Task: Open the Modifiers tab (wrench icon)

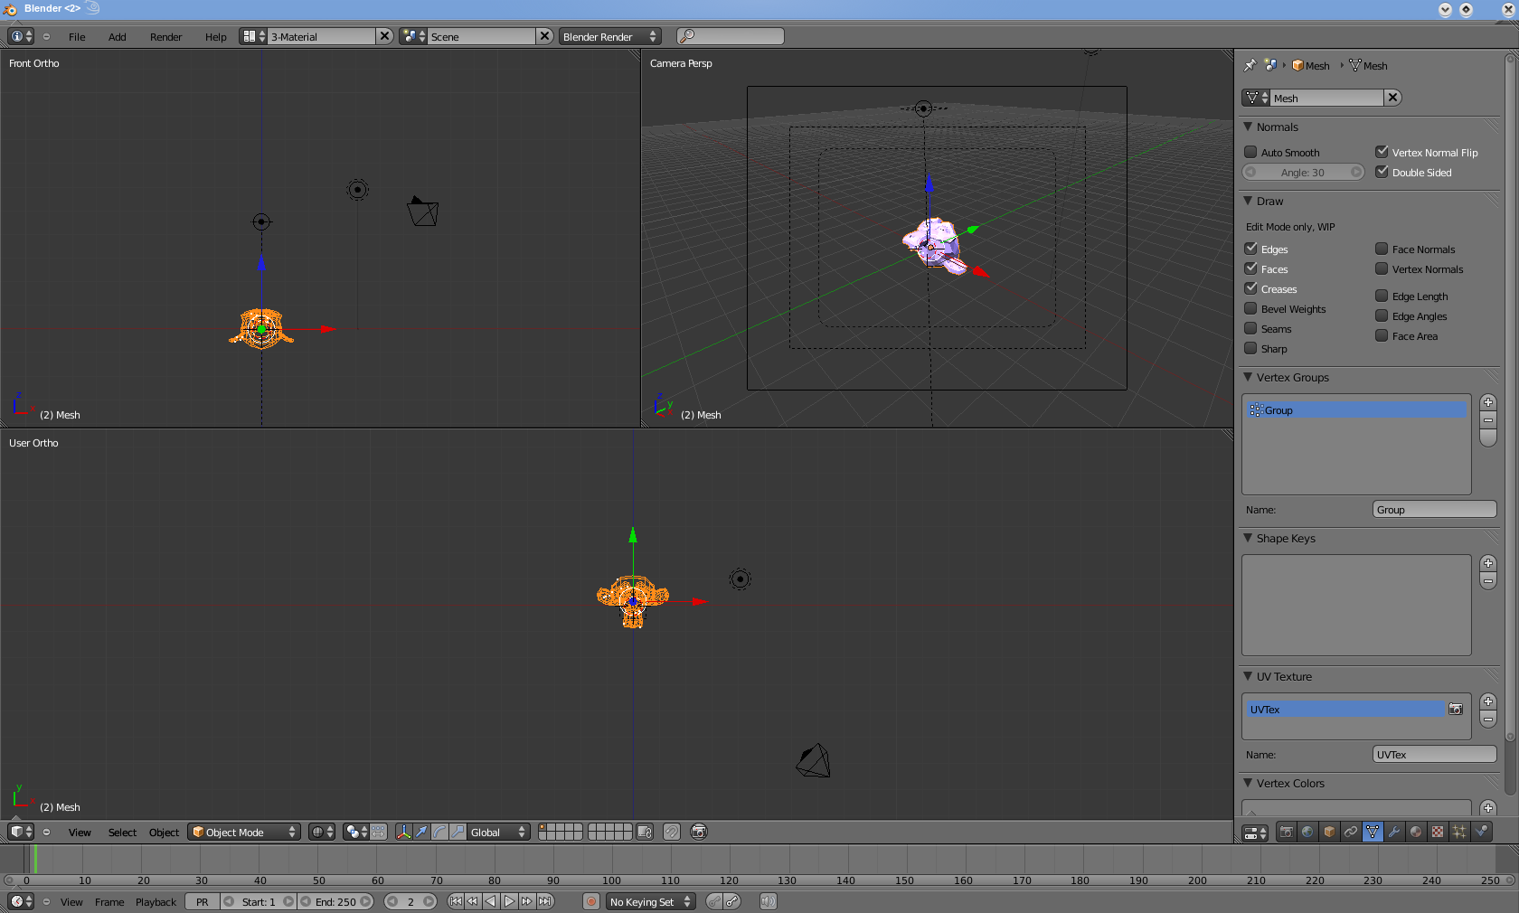Action: (1394, 832)
